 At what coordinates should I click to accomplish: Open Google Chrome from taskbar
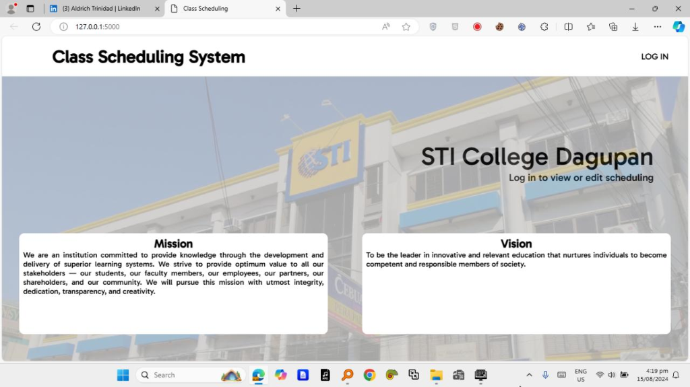coord(369,375)
